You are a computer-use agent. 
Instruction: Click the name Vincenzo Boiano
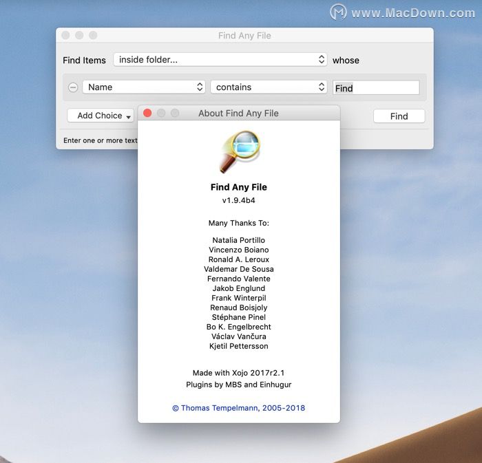point(238,250)
